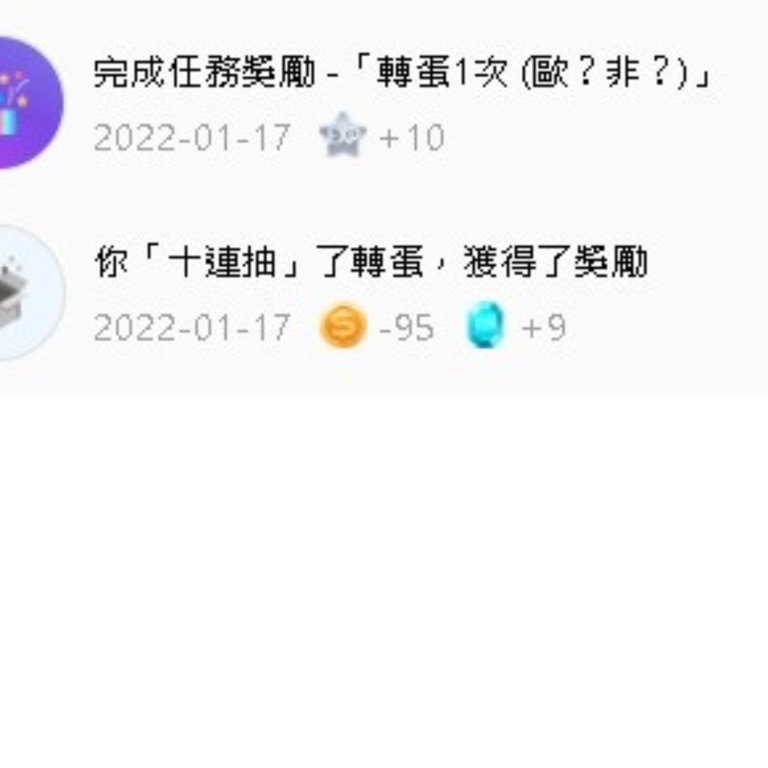Click the cyan gem icon
This screenshot has height=768, width=768.
click(x=486, y=327)
